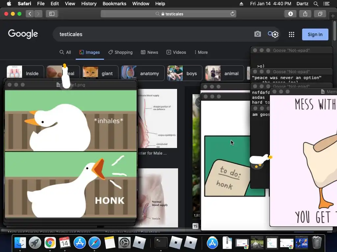Filter images by the 'boys' chip
This screenshot has width=337, height=252.
pyautogui.click(x=185, y=73)
